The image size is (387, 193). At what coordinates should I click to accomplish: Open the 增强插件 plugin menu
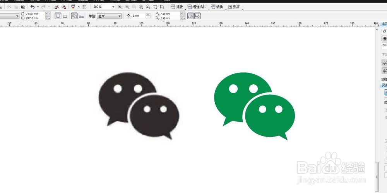pos(197,7)
